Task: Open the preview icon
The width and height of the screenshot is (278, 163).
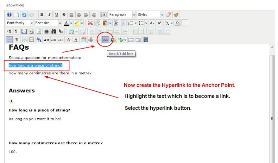Action: pos(32,32)
